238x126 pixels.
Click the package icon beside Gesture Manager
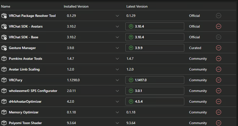pyautogui.click(x=4, y=48)
